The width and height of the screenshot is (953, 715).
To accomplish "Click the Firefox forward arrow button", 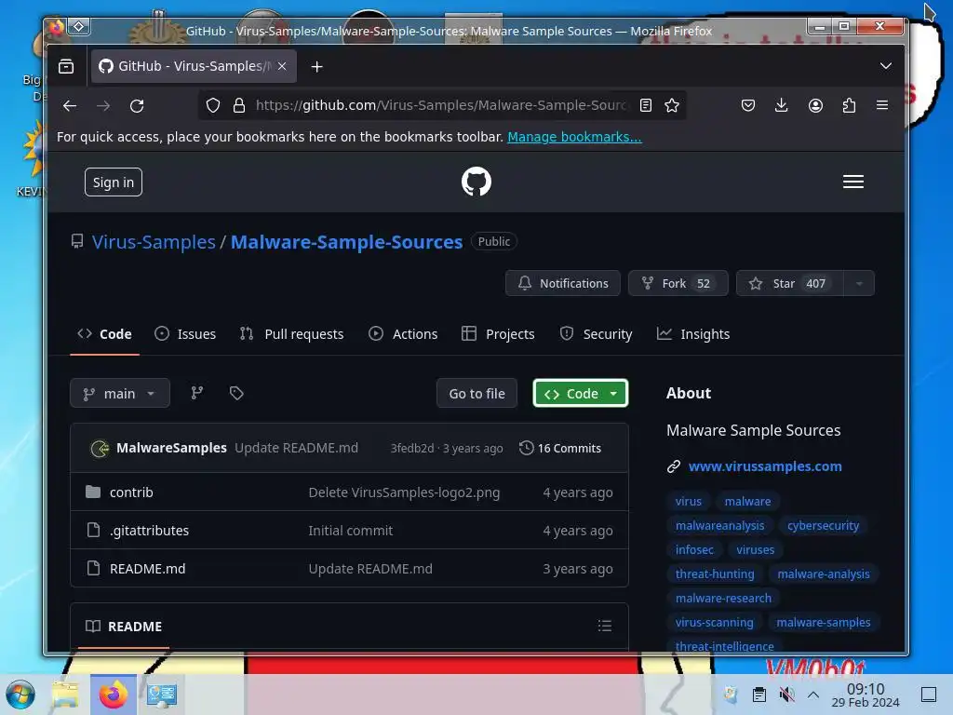I will (103, 106).
